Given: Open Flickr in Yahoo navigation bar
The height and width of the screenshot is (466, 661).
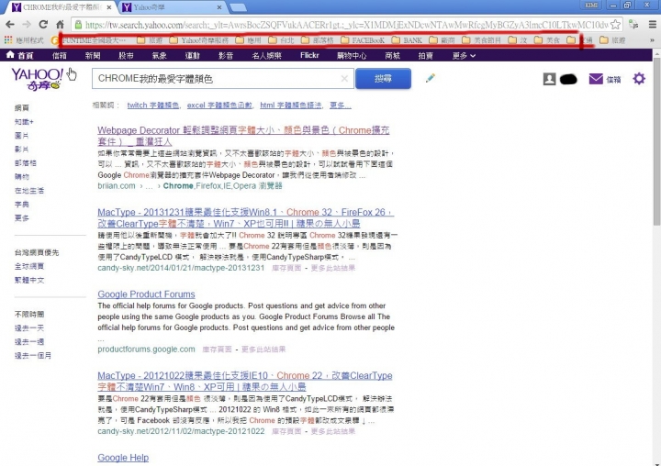Looking at the screenshot, I should point(309,55).
